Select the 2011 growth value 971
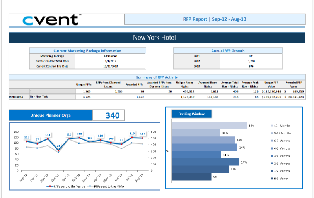314x198 pixels. point(251,56)
